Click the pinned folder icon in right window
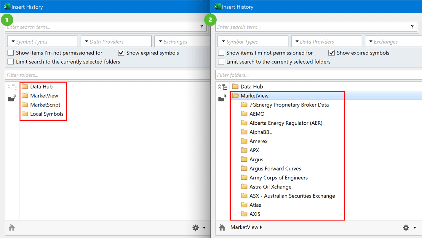 coord(222,98)
